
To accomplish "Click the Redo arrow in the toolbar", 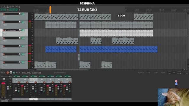I will click(17, 7).
